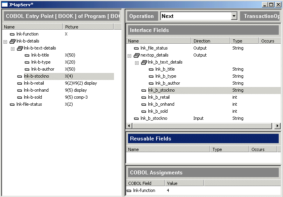The height and width of the screenshot is (197, 283).
Task: Click the Picture column header
Action: click(x=71, y=27)
